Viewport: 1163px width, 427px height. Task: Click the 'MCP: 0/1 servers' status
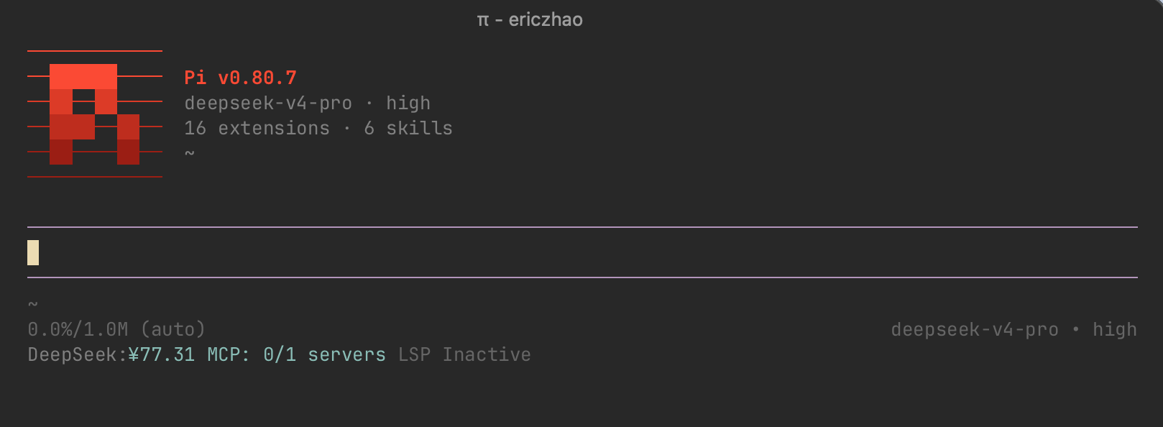pyautogui.click(x=297, y=354)
